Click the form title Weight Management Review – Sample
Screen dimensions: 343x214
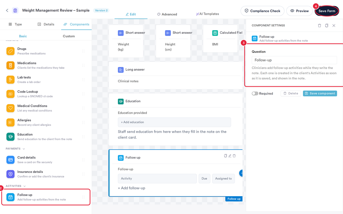point(56,10)
